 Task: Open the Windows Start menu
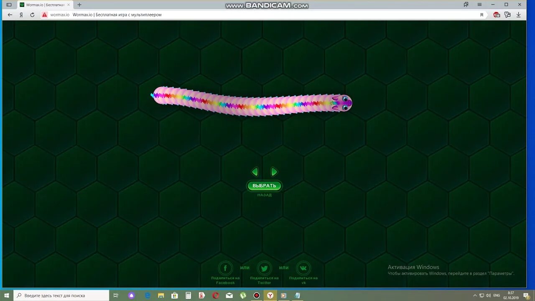[x=7, y=296]
